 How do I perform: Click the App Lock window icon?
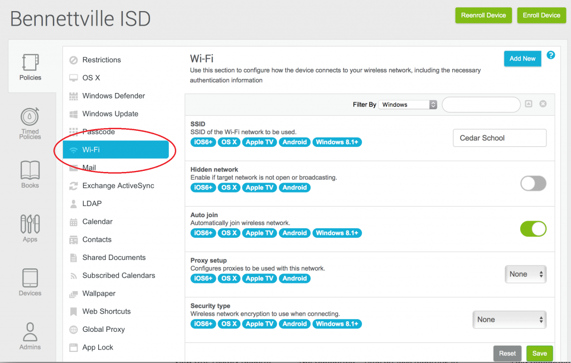(x=74, y=348)
